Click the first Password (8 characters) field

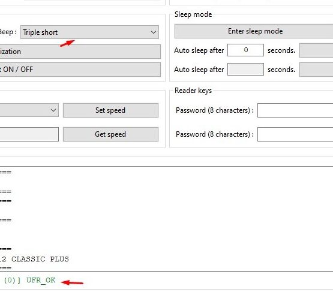point(295,110)
